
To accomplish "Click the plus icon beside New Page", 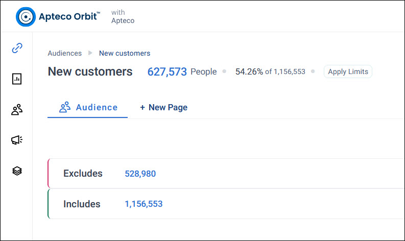I will pyautogui.click(x=142, y=107).
